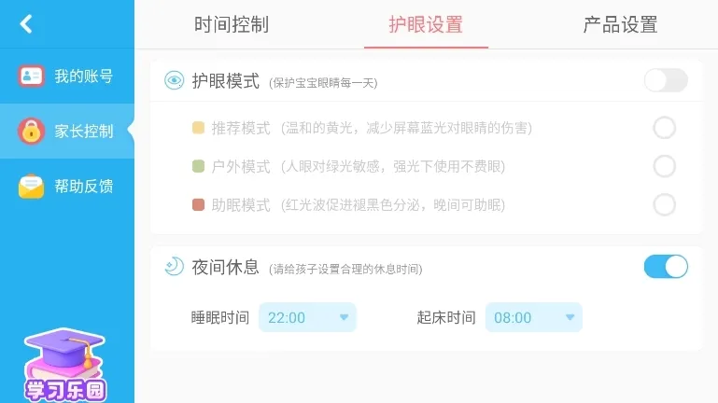Click the 护眼模式 eye icon
The image size is (718, 403).
pyautogui.click(x=175, y=81)
